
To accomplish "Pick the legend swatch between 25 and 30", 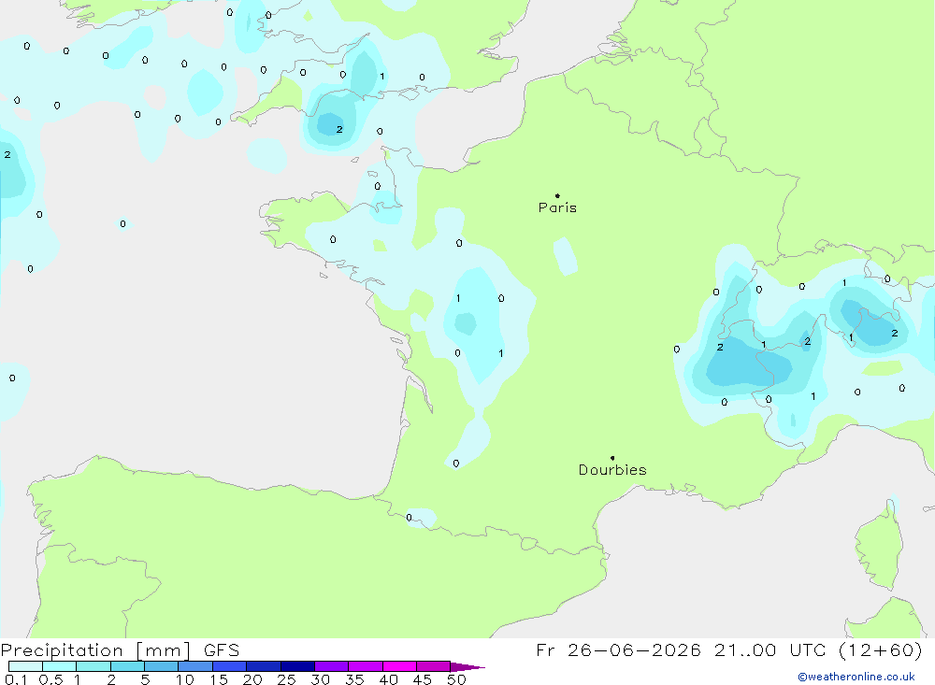I will pos(297,666).
